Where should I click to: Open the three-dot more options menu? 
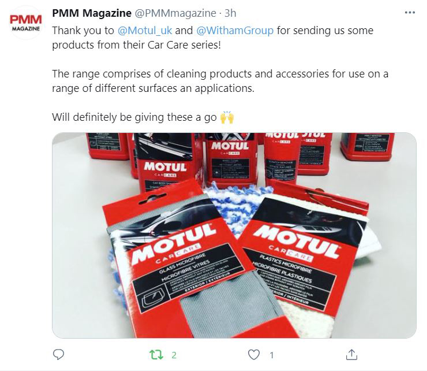click(x=410, y=13)
